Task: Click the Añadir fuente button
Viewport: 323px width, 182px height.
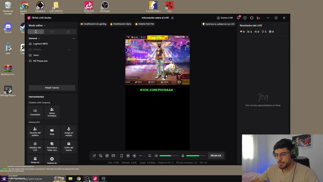Action: 52,88
